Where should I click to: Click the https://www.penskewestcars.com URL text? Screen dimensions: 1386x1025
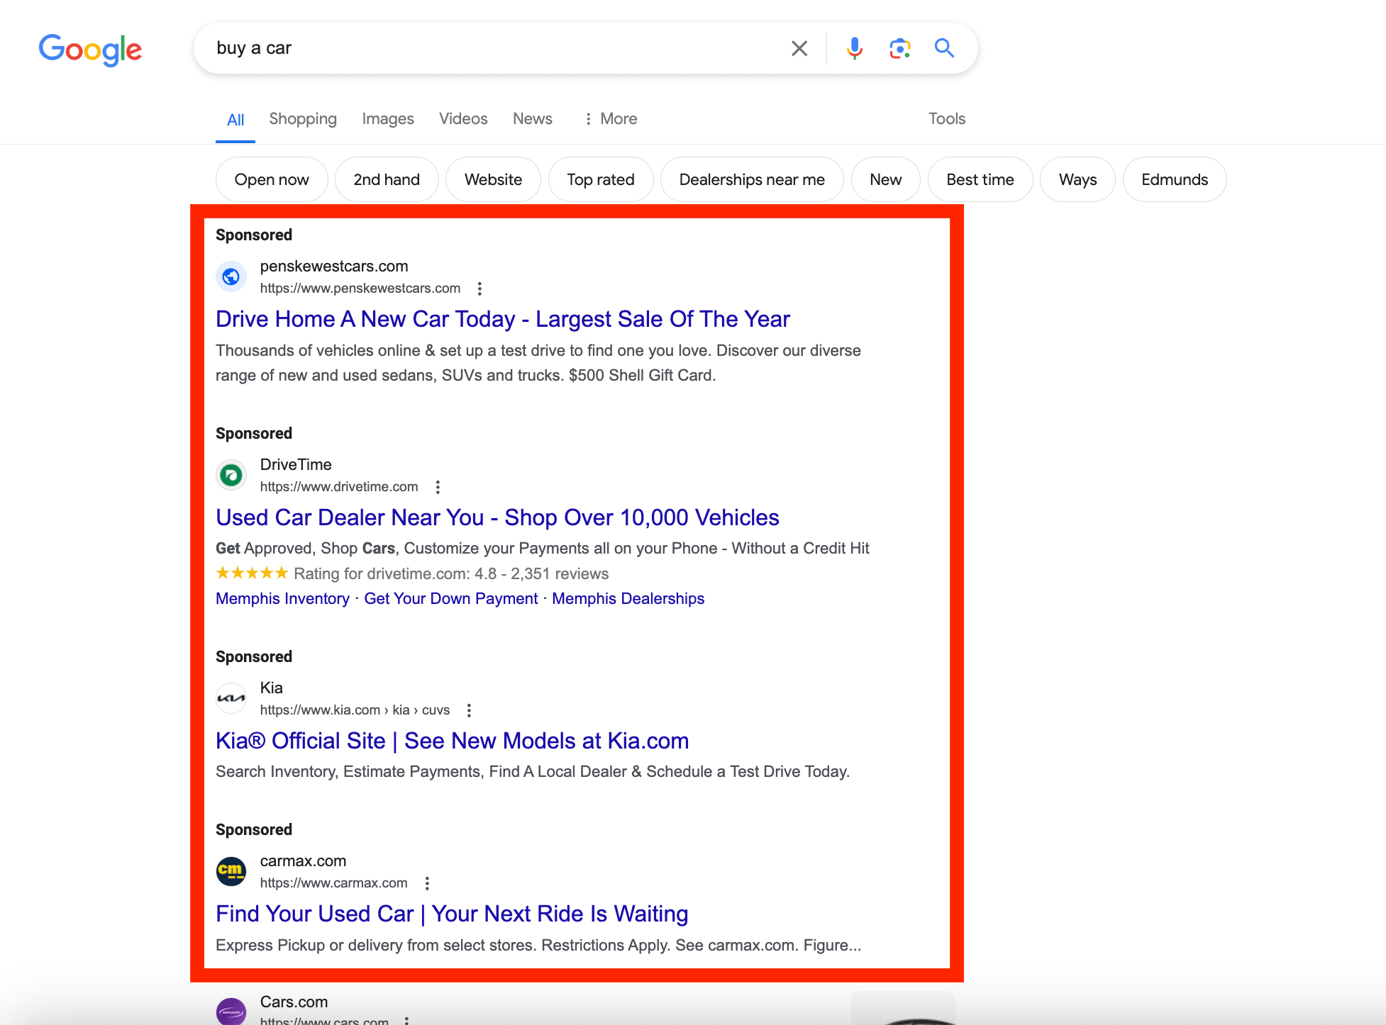click(x=360, y=289)
